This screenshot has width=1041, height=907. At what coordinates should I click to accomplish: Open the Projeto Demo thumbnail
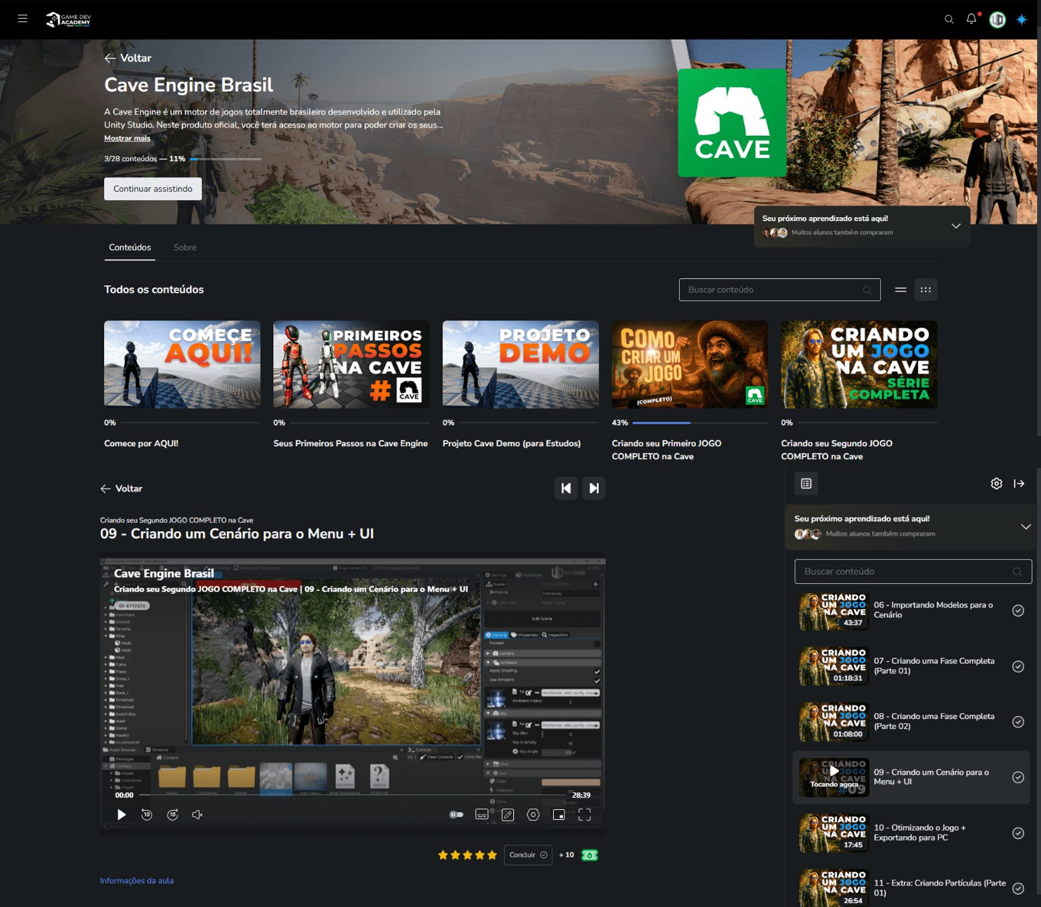(520, 364)
